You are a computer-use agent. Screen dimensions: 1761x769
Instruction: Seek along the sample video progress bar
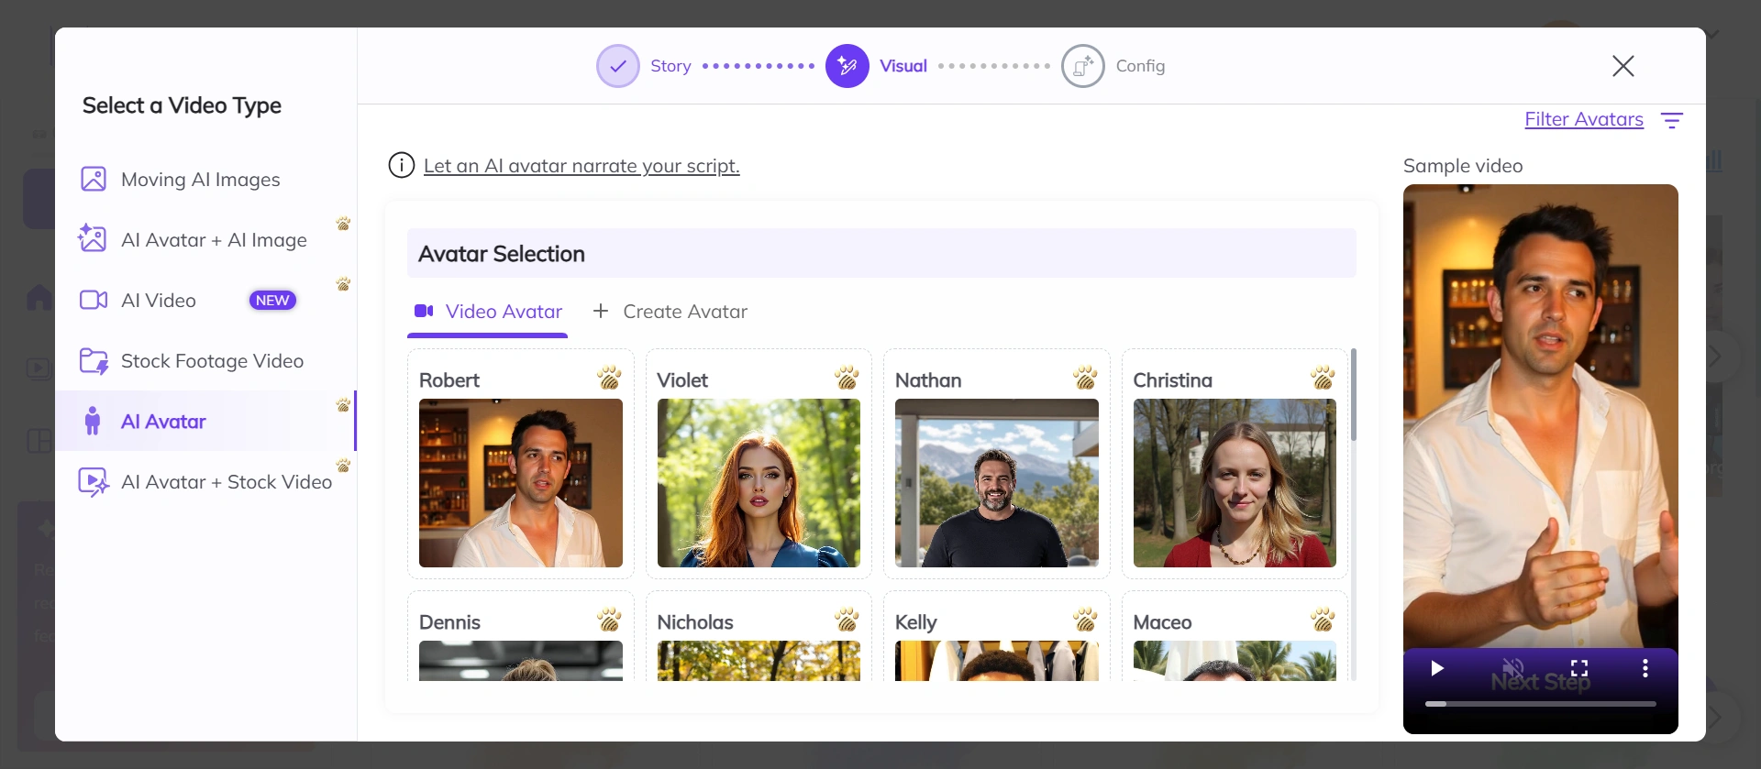1541,704
